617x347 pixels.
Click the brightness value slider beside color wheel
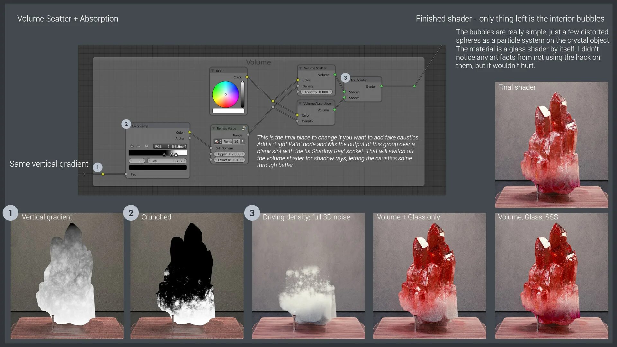click(x=242, y=94)
